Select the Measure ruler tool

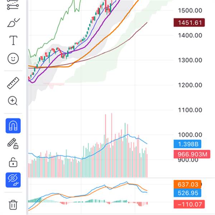pyautogui.click(x=13, y=83)
